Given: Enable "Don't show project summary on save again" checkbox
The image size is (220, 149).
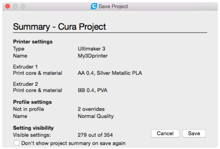Looking at the screenshot, I should 16,143.
